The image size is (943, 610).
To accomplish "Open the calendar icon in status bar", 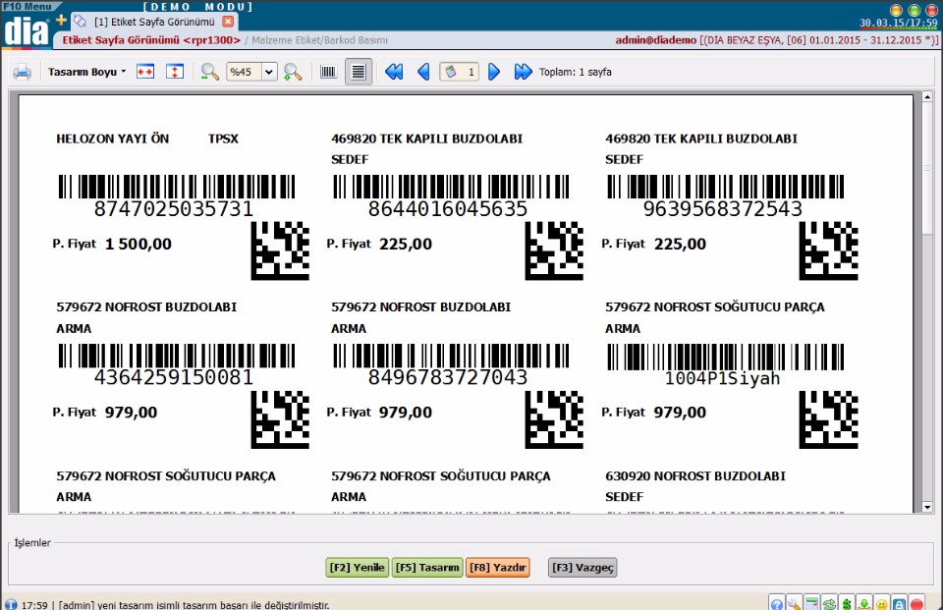I will point(812,604).
